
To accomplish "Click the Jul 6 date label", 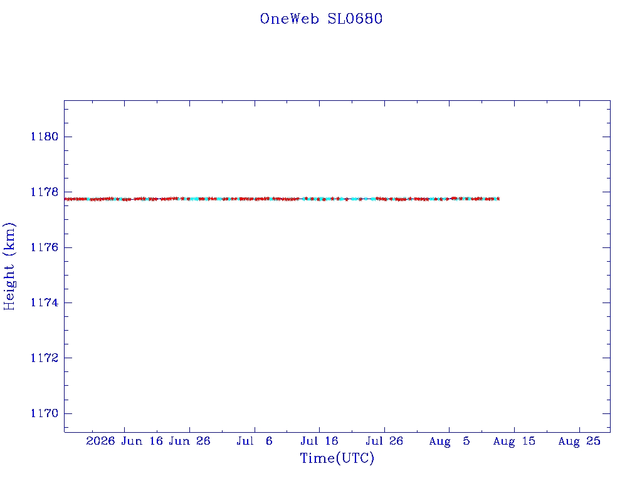I will [255, 441].
